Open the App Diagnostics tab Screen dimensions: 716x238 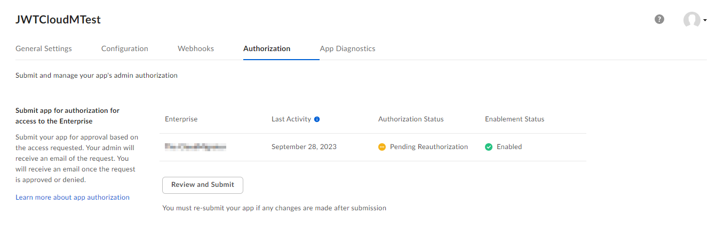tap(348, 48)
